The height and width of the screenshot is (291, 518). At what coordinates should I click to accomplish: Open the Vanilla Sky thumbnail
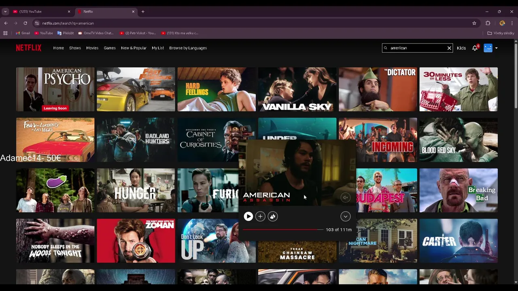click(x=297, y=89)
